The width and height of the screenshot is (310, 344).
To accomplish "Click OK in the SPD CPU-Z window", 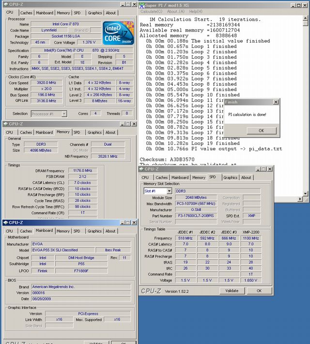I will click(259, 291).
